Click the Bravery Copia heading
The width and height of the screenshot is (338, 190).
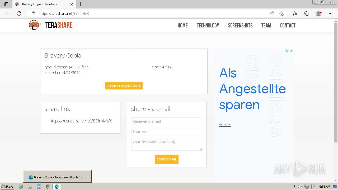(63, 55)
